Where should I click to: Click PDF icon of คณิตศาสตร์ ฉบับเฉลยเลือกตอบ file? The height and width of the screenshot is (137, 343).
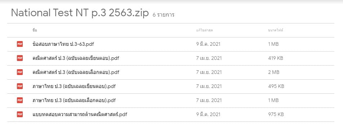20,72
